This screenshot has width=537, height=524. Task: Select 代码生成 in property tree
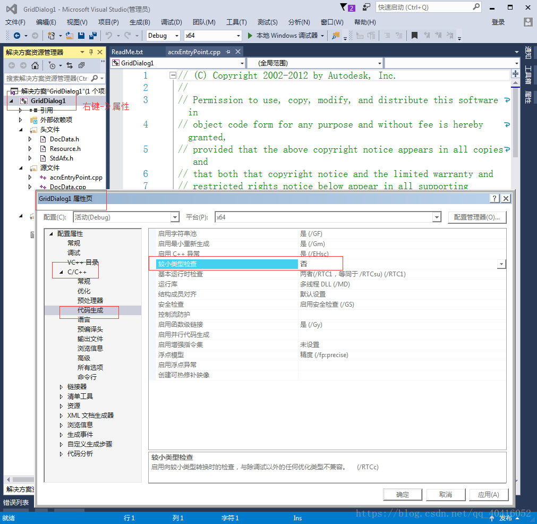pyautogui.click(x=90, y=310)
